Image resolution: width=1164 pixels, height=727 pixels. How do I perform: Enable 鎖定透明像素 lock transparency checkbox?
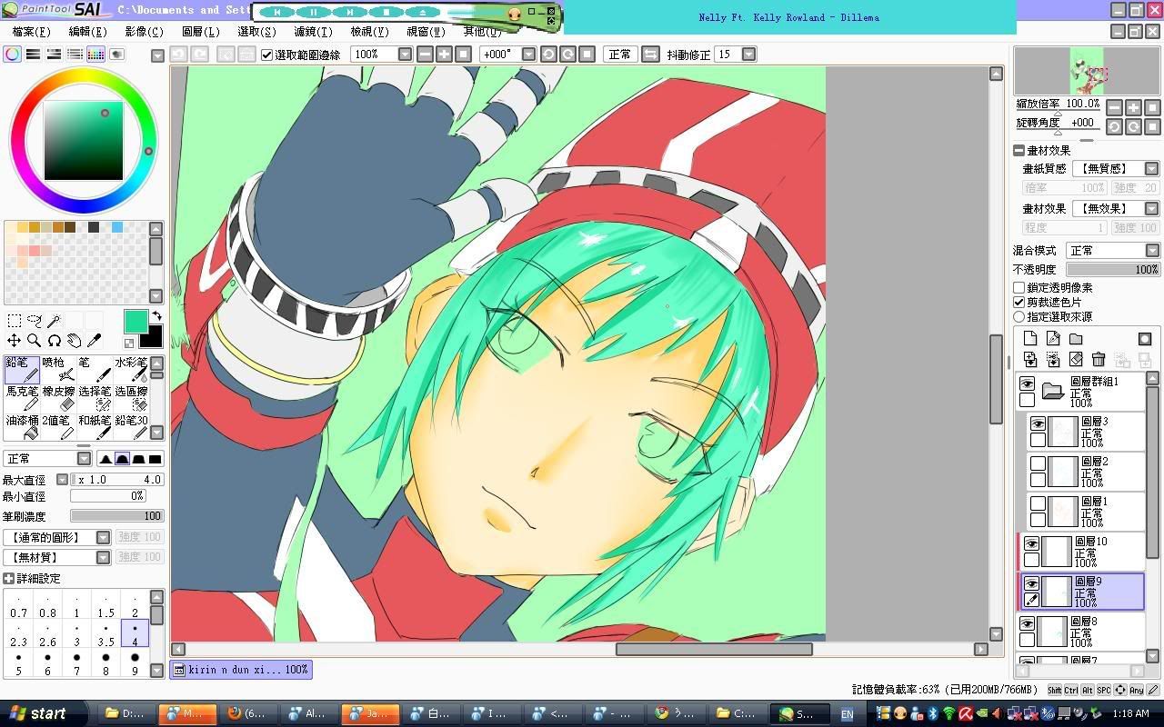(x=1019, y=288)
